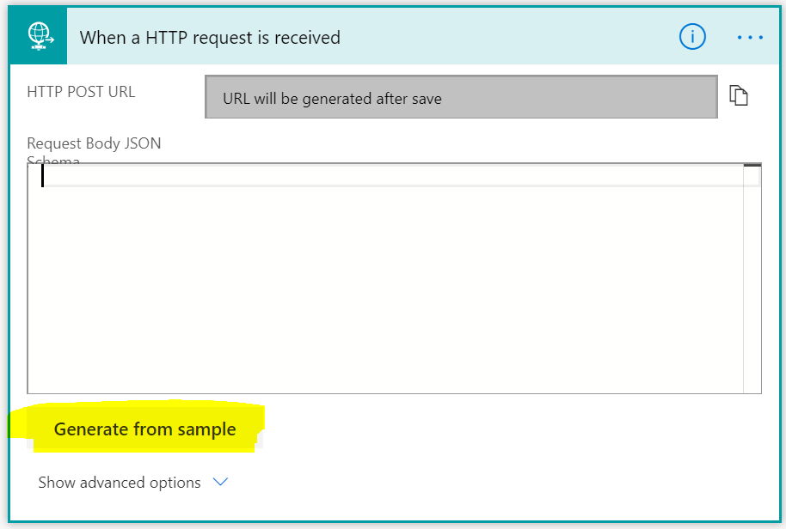Click the schema editor vertical scrollbar track
The height and width of the screenshot is (529, 786).
click(x=752, y=283)
